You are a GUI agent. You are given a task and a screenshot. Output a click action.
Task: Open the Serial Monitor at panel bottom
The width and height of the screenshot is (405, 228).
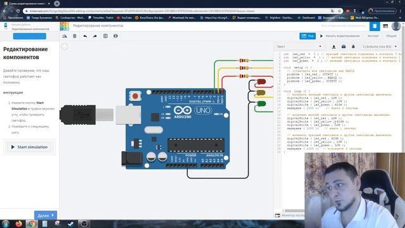coord(290,215)
